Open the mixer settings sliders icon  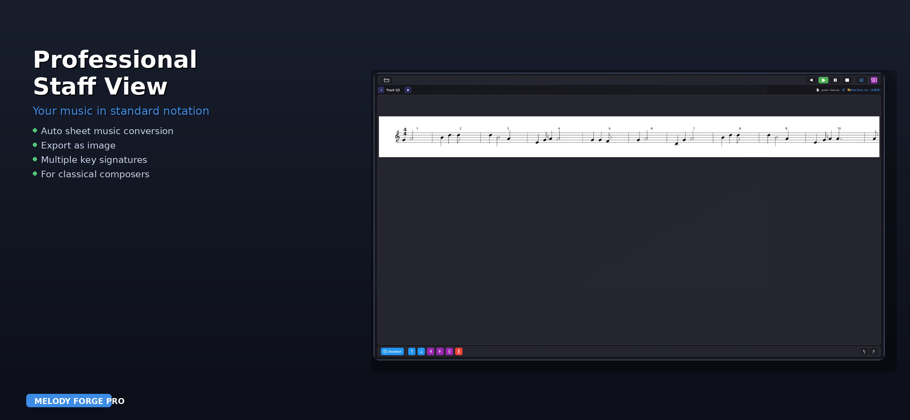click(861, 80)
